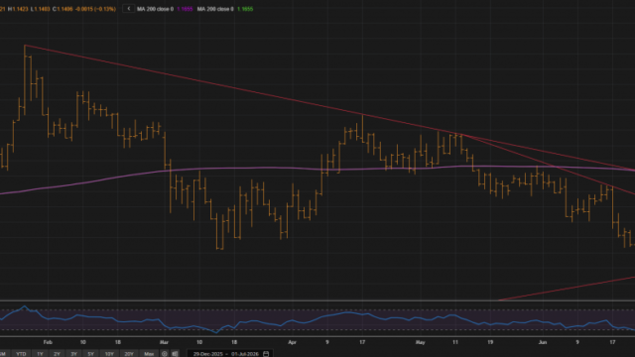The height and width of the screenshot is (357, 635).
Task: Select the 3Y time range
Action: point(74,354)
